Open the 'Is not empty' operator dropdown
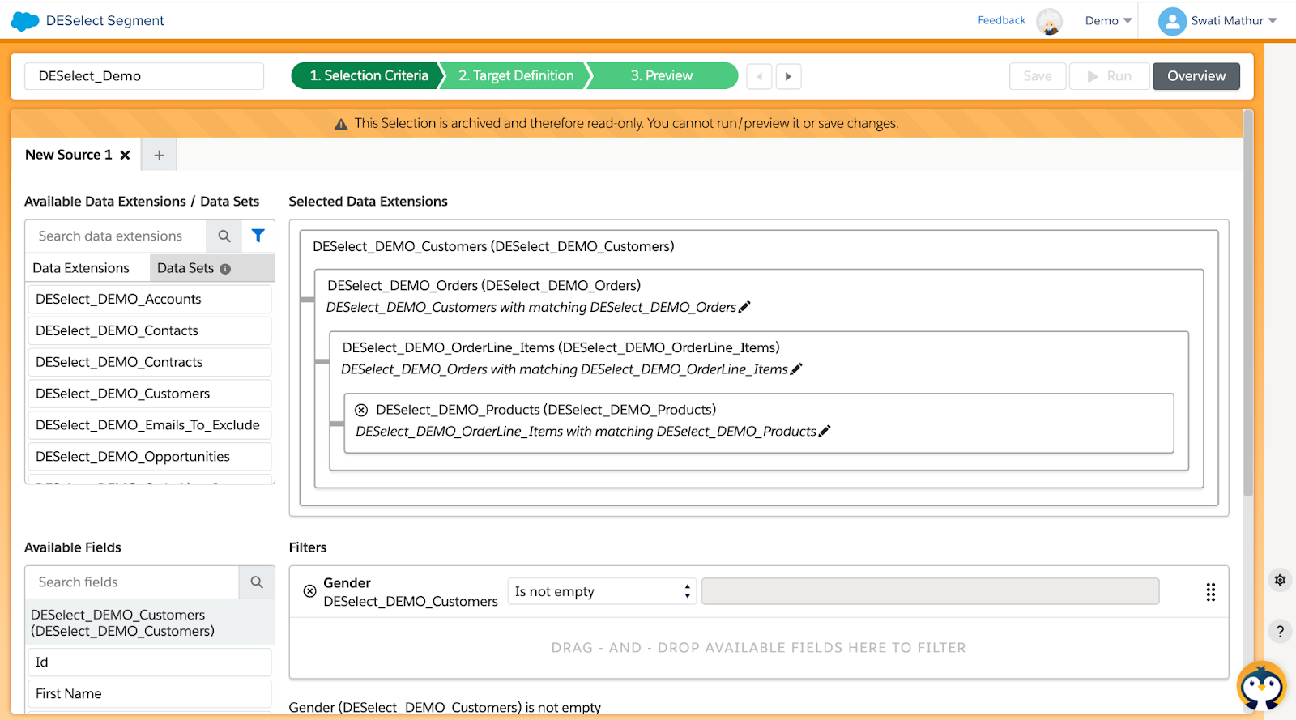Image resolution: width=1296 pixels, height=720 pixels. click(602, 591)
